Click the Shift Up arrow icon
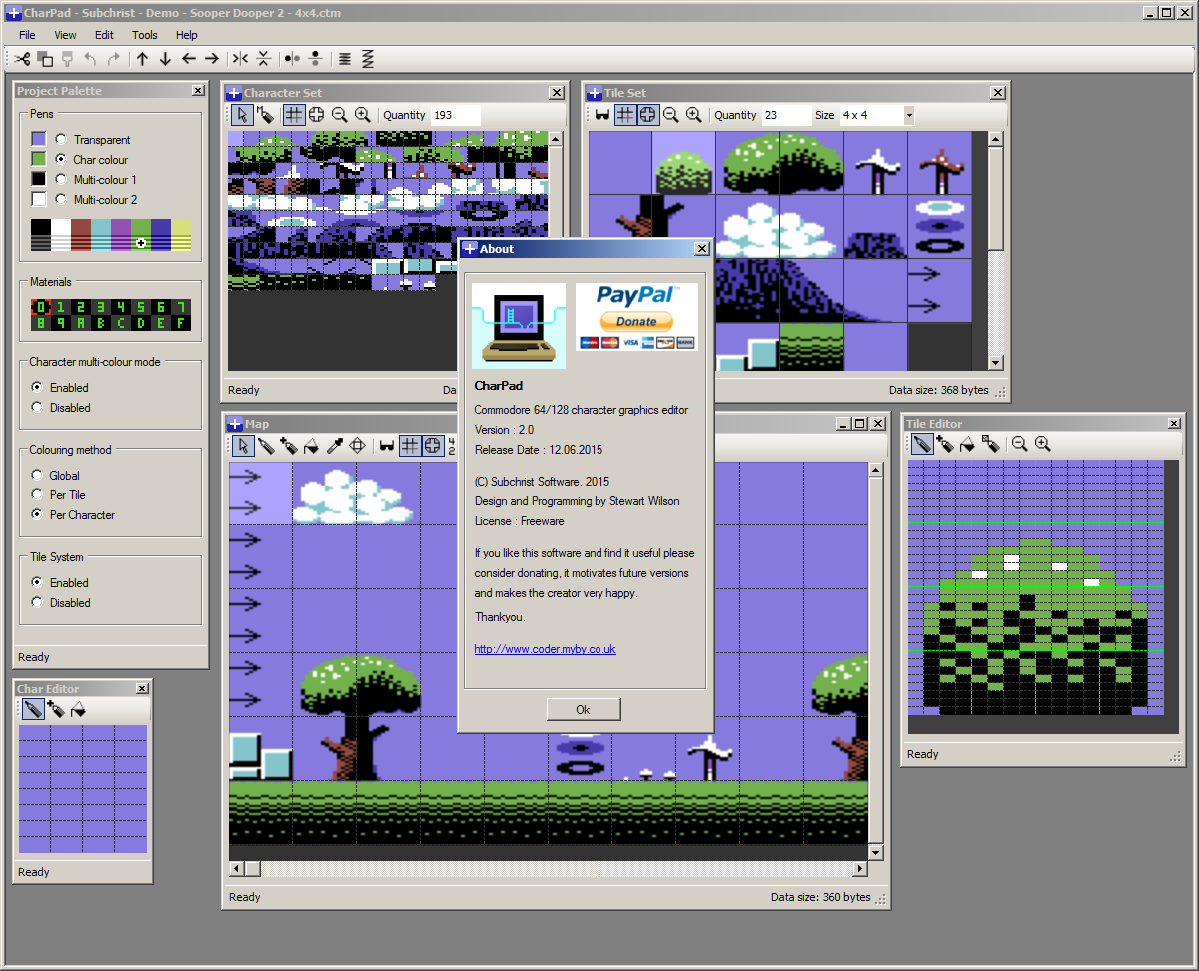The image size is (1199, 971). click(142, 59)
